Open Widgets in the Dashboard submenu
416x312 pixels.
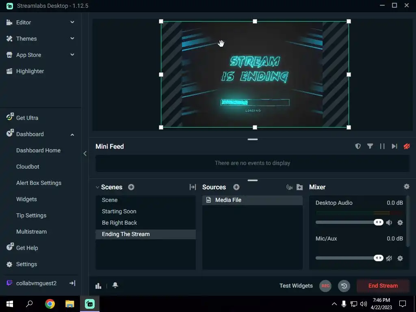(26, 199)
